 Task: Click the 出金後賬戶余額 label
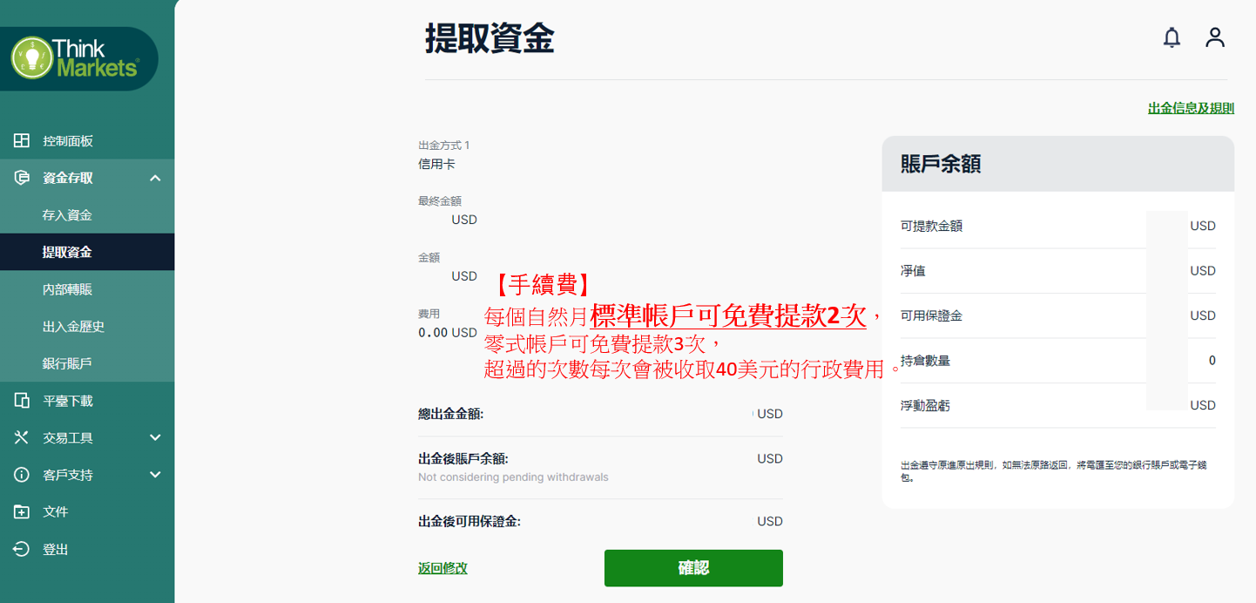coord(463,458)
